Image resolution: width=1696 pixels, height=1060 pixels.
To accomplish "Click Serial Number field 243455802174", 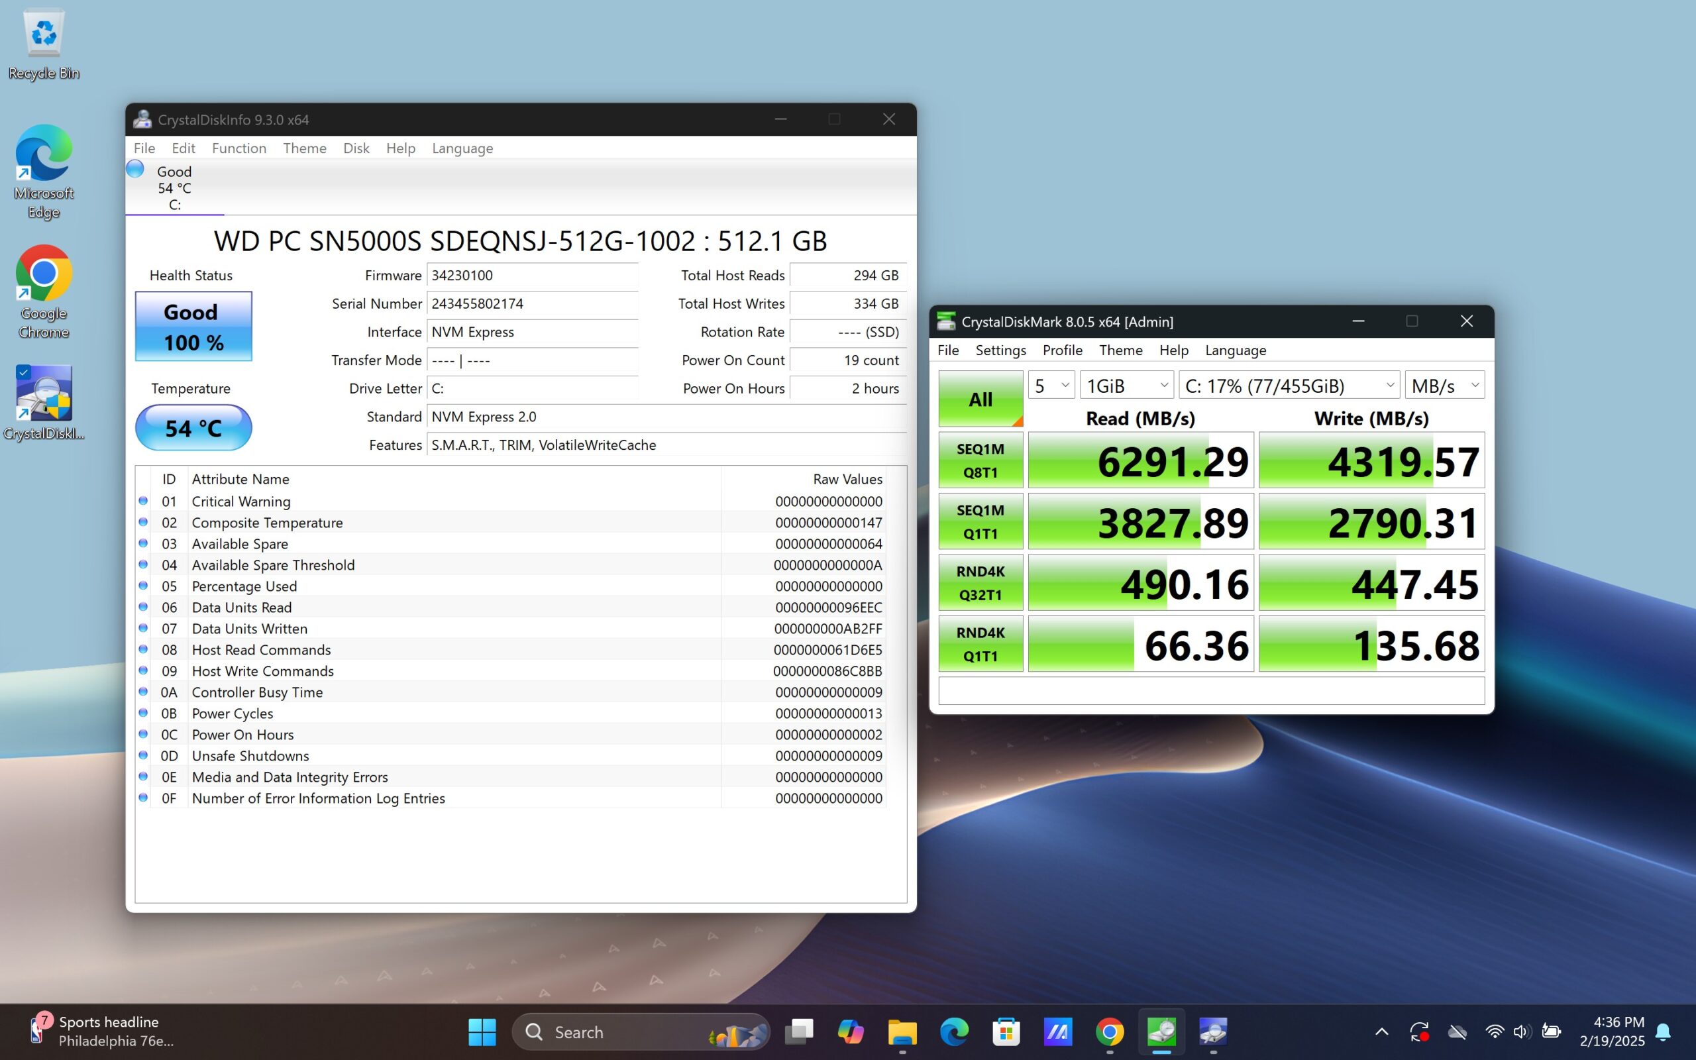I will pyautogui.click(x=533, y=303).
